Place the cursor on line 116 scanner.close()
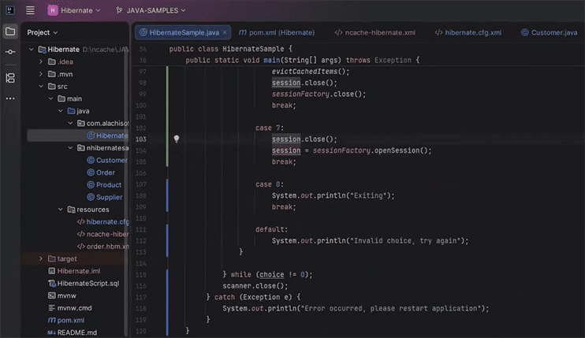This screenshot has width=585, height=338. point(255,285)
